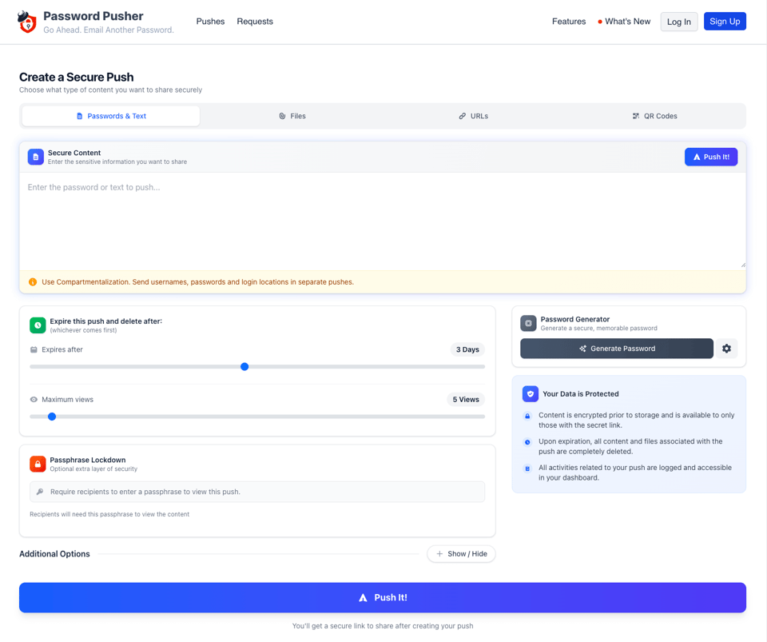Select the QR Codes tab

coord(654,116)
